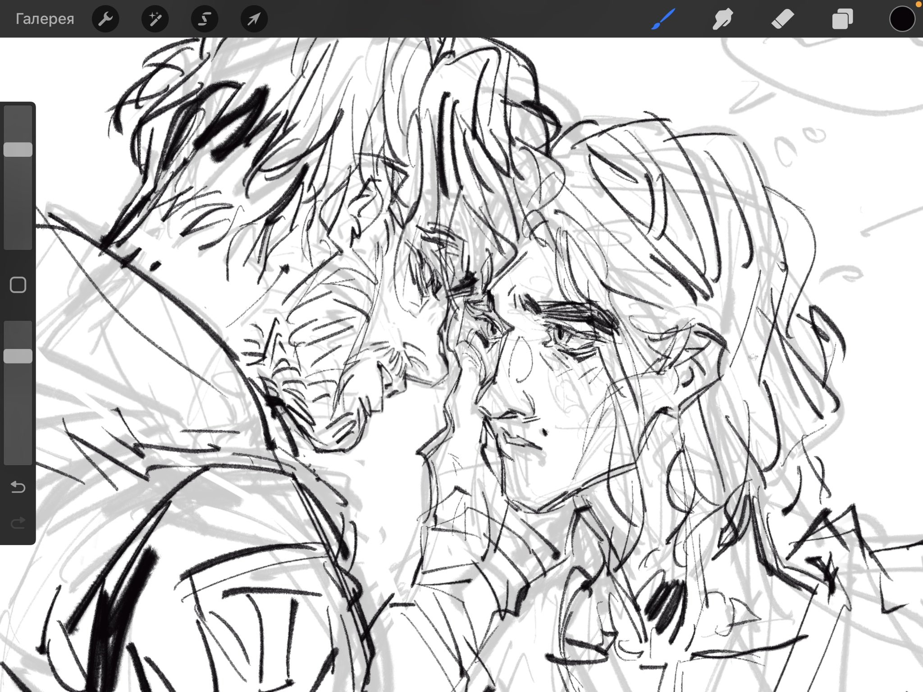The height and width of the screenshot is (692, 923).
Task: Activate the Transform arrow tool
Action: pos(254,19)
